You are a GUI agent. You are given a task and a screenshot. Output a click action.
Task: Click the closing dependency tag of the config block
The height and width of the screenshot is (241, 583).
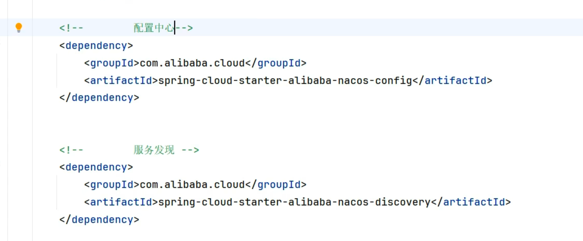click(x=99, y=98)
